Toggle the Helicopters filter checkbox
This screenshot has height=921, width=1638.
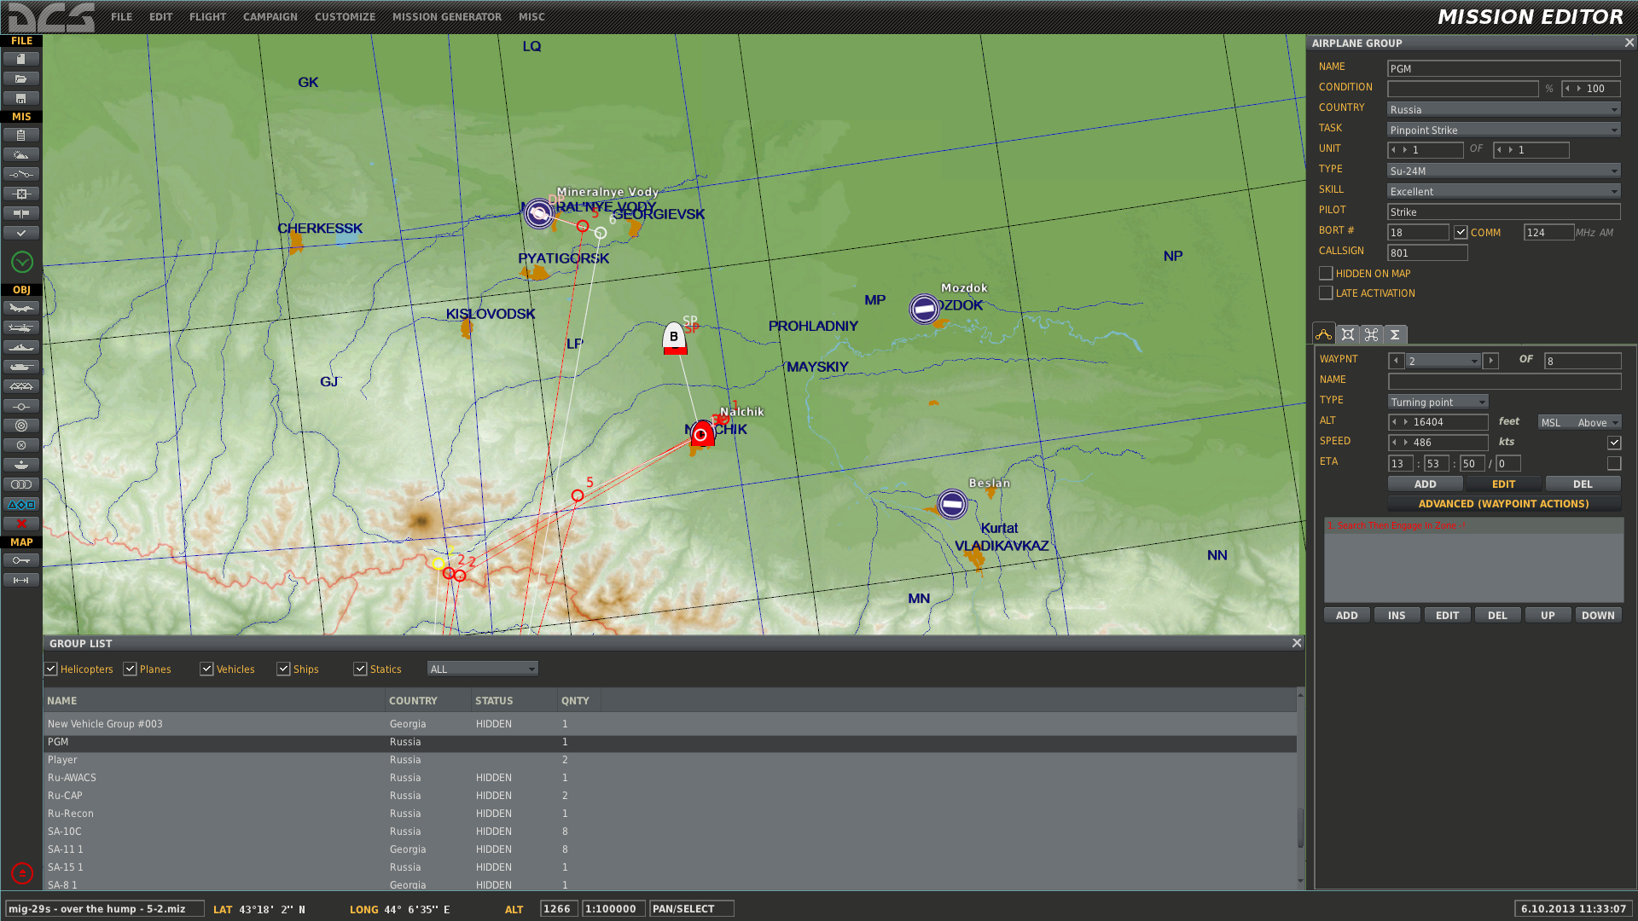(x=51, y=669)
